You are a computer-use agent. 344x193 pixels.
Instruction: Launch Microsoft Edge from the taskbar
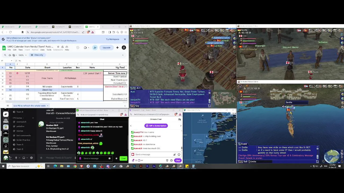point(55,166)
